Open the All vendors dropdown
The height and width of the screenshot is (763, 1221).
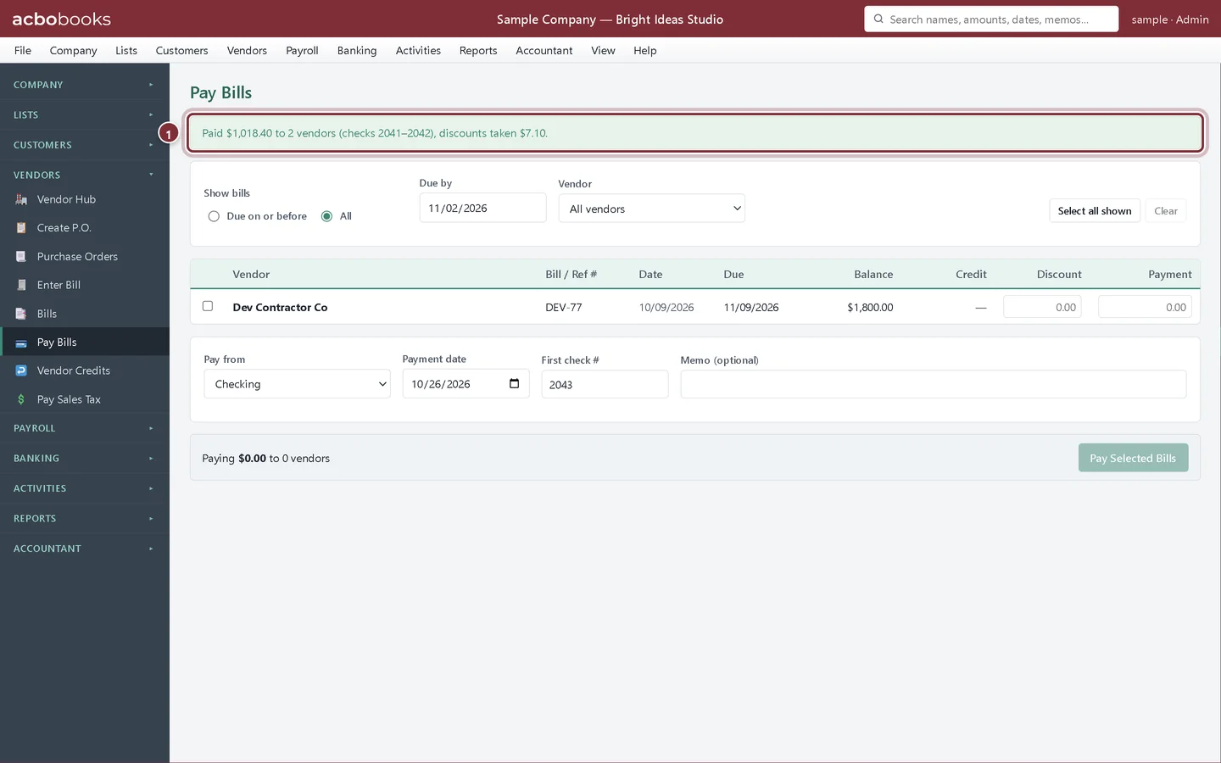[x=652, y=209]
